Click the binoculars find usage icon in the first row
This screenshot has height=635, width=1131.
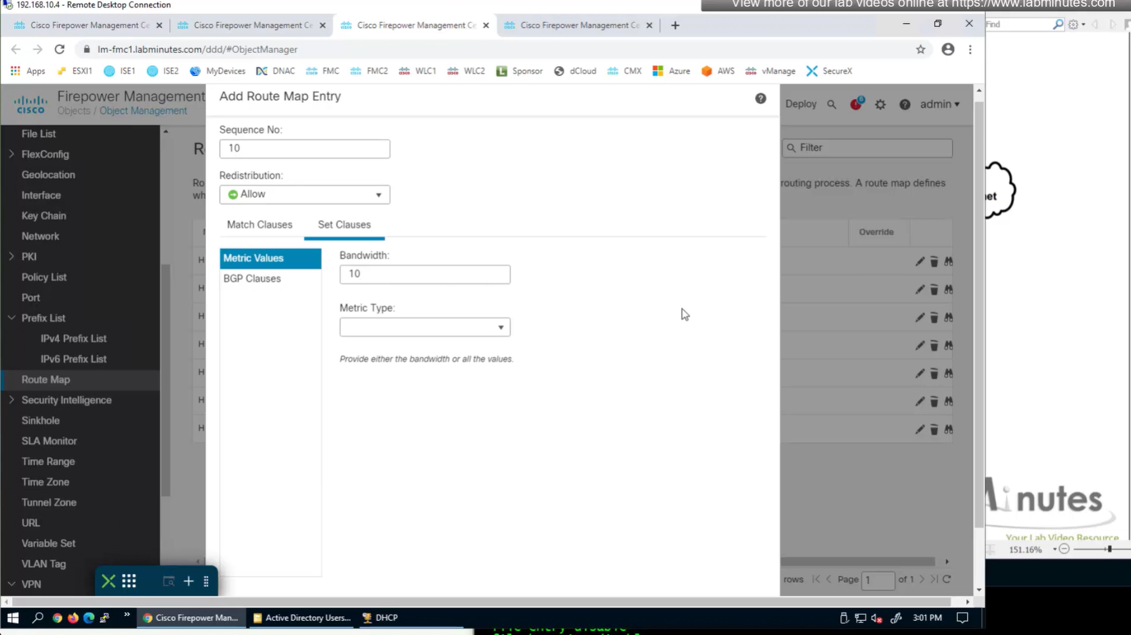(x=948, y=261)
